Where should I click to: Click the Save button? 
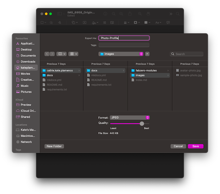[x=196, y=146]
